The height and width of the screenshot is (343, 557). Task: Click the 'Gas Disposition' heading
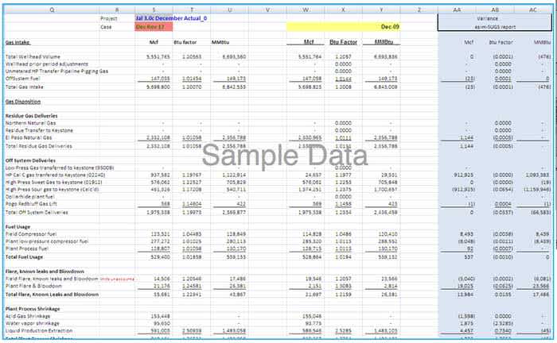point(23,102)
